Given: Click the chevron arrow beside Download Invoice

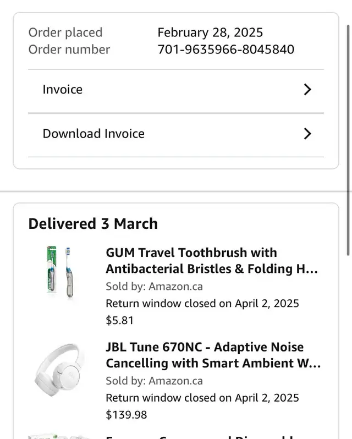Looking at the screenshot, I should coord(307,134).
